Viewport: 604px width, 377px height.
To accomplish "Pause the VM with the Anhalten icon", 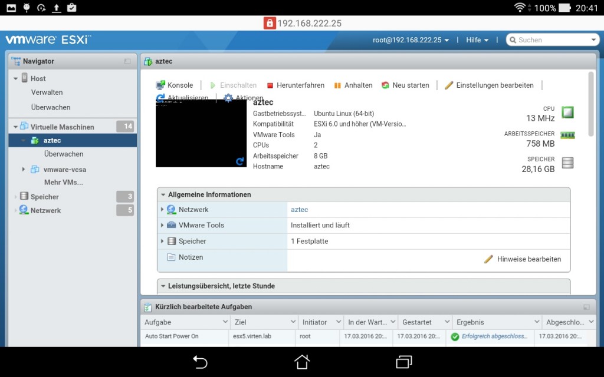I will coord(338,85).
